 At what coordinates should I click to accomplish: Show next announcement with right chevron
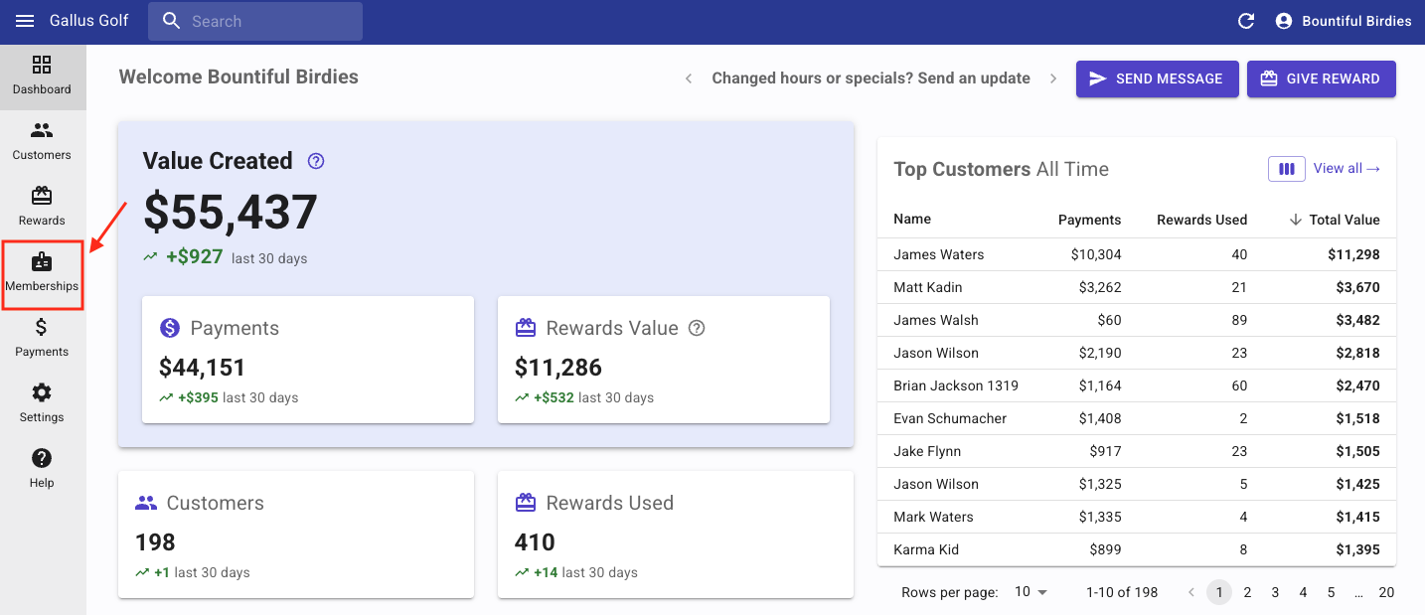point(1053,78)
